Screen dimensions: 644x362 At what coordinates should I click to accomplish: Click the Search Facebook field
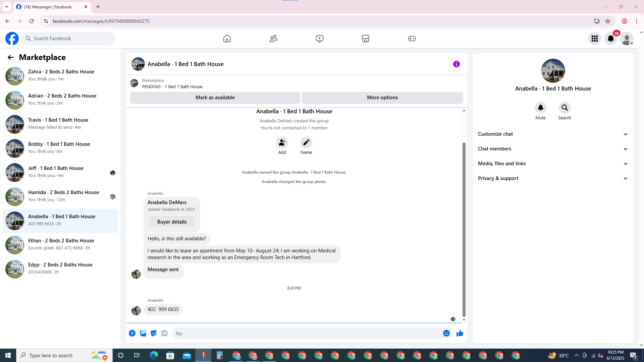coord(68,39)
